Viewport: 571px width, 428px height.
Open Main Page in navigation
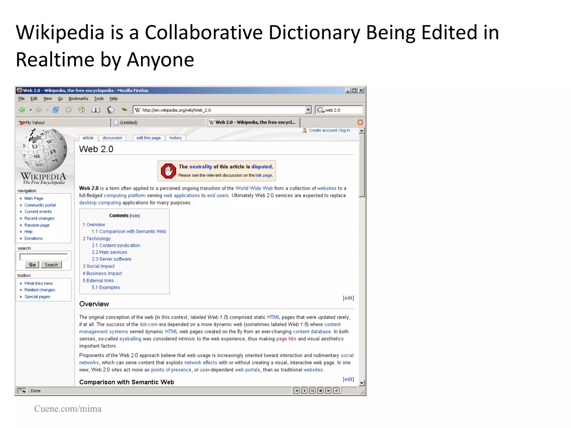click(x=34, y=198)
